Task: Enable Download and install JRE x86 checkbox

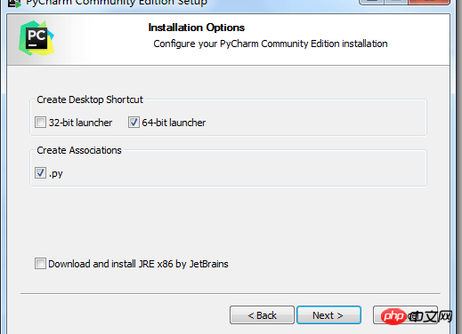Action: click(40, 264)
